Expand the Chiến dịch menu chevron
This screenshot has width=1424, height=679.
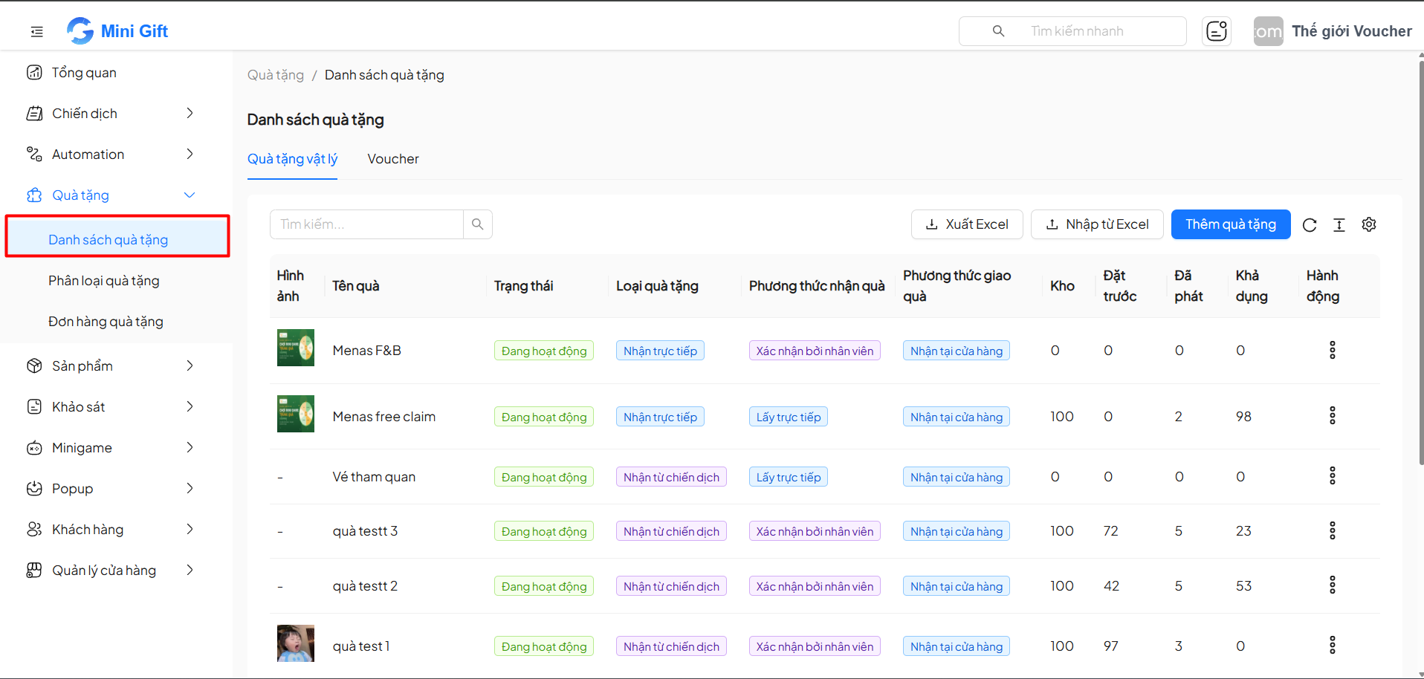(190, 113)
